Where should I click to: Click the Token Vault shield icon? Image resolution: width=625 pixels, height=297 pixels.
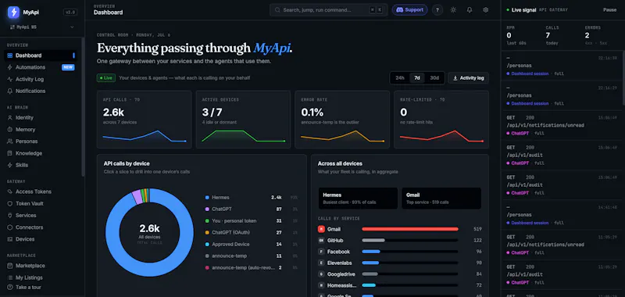coord(10,203)
